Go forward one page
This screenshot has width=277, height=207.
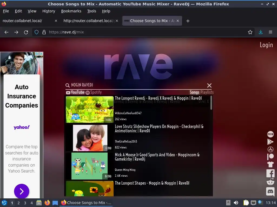[x=16, y=32]
